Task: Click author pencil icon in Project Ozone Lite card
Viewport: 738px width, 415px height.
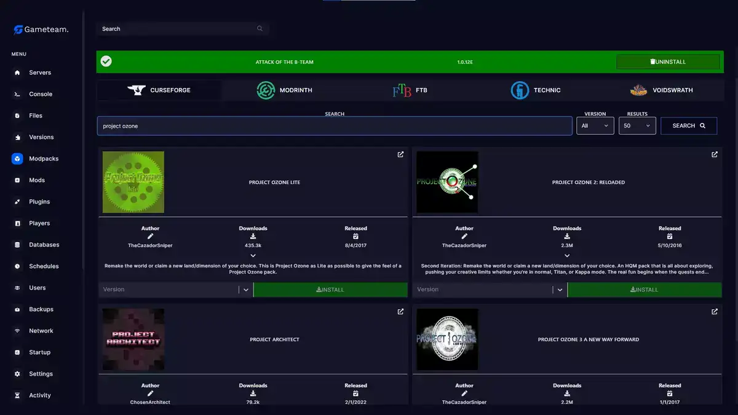Action: (150, 237)
